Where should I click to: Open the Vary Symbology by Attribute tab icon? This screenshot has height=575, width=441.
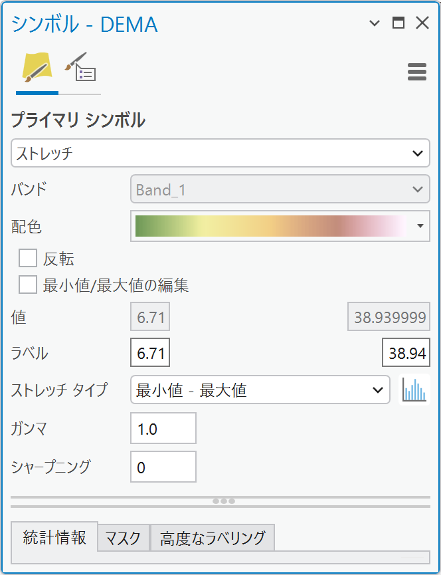click(x=80, y=68)
